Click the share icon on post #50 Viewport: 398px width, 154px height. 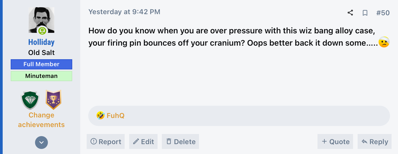click(x=350, y=13)
